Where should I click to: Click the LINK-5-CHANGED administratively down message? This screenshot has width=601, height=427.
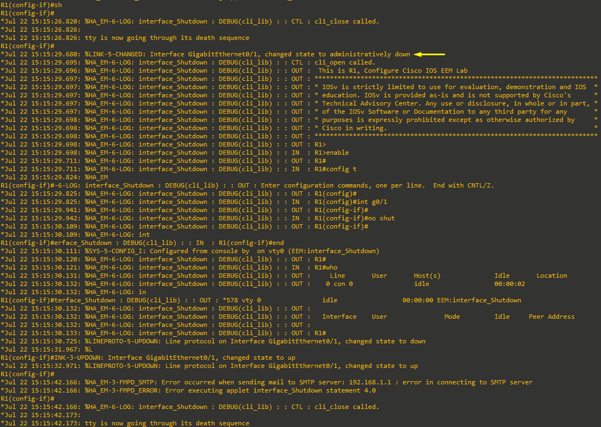pyautogui.click(x=206, y=55)
